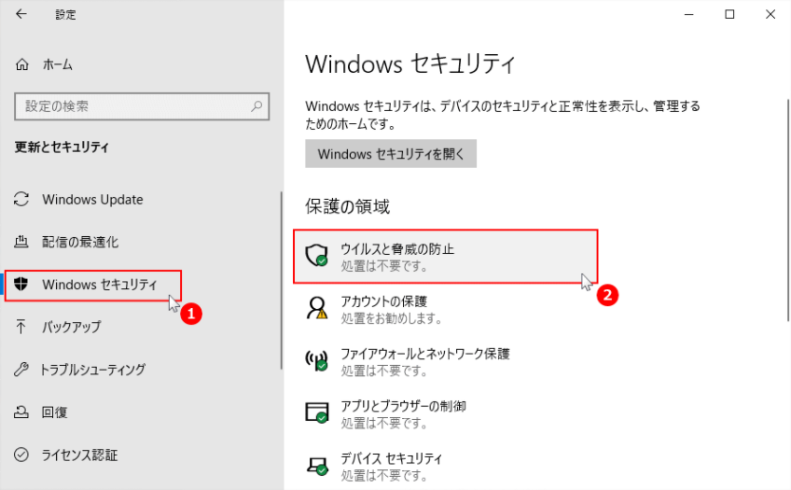Click the Activation checkmark circle icon

(x=22, y=455)
